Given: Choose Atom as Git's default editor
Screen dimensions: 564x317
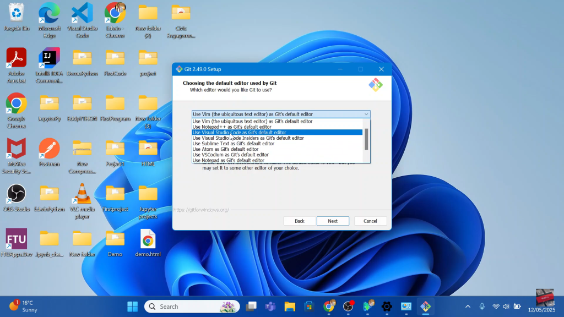Looking at the screenshot, I should coord(277,149).
